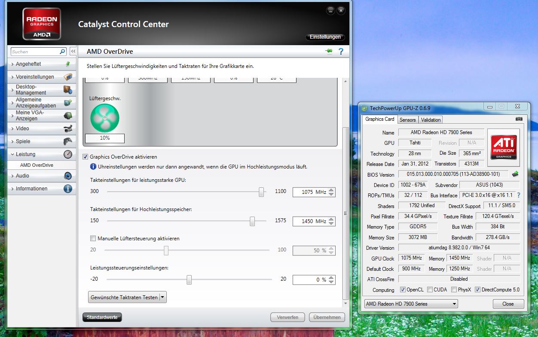
Task: Expand Spiele sidebar section
Action: tap(12, 141)
